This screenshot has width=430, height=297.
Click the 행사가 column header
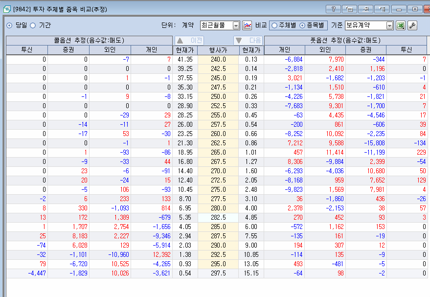click(x=218, y=50)
